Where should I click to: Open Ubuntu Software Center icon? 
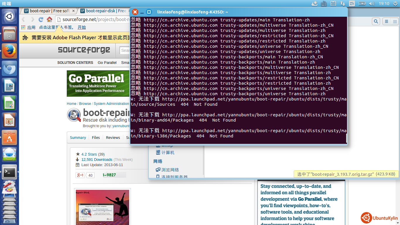click(x=9, y=138)
